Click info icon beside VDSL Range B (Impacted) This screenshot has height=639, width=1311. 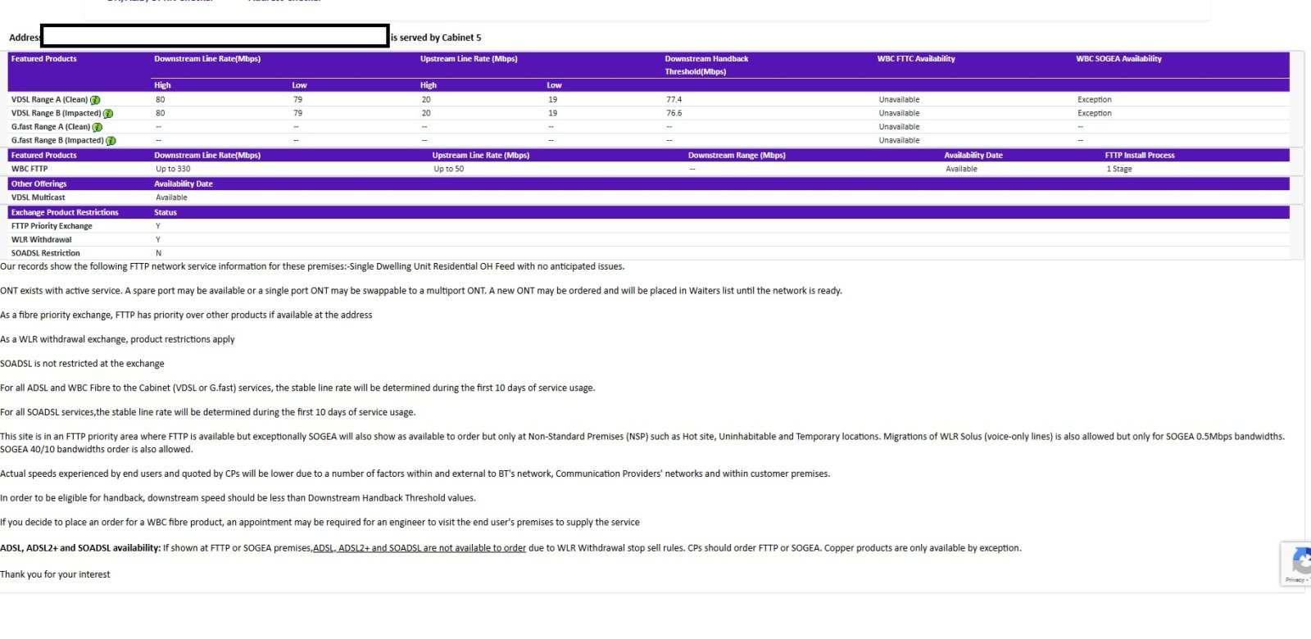[x=108, y=114]
